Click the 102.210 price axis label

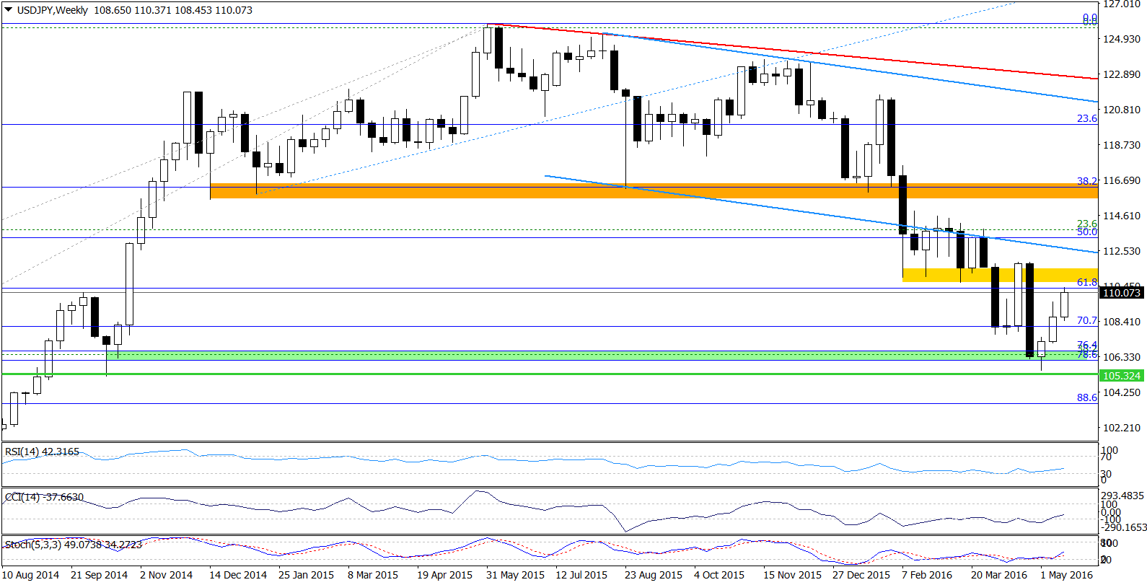pos(1122,428)
